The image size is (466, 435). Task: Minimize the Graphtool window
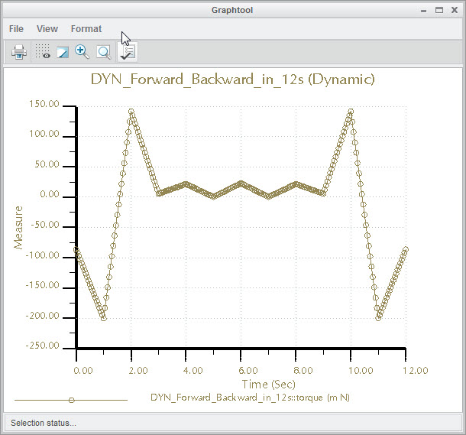point(424,11)
